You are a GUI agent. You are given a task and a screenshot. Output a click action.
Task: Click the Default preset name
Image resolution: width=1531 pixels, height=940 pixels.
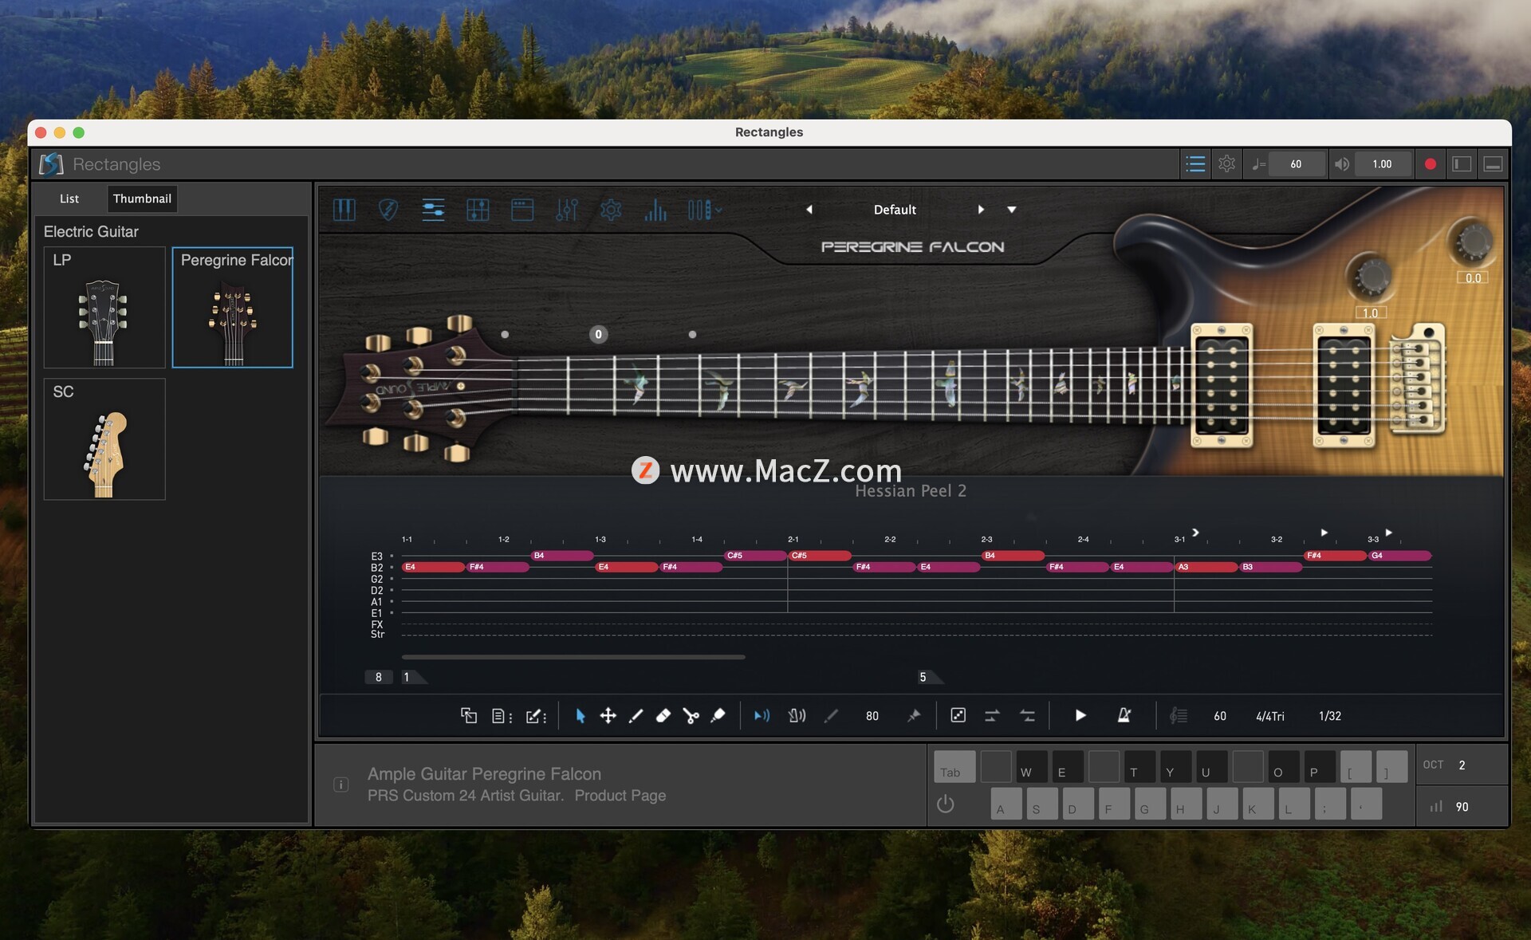pos(895,210)
